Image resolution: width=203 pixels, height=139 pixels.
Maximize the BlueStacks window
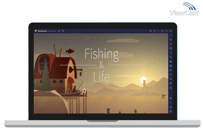163,31
